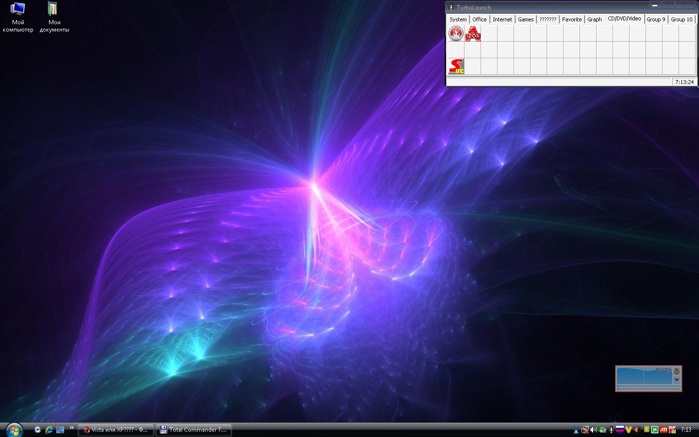Click the Show Desktop Quick Launch icon
Image resolution: width=699 pixels, height=437 pixels.
coord(60,430)
